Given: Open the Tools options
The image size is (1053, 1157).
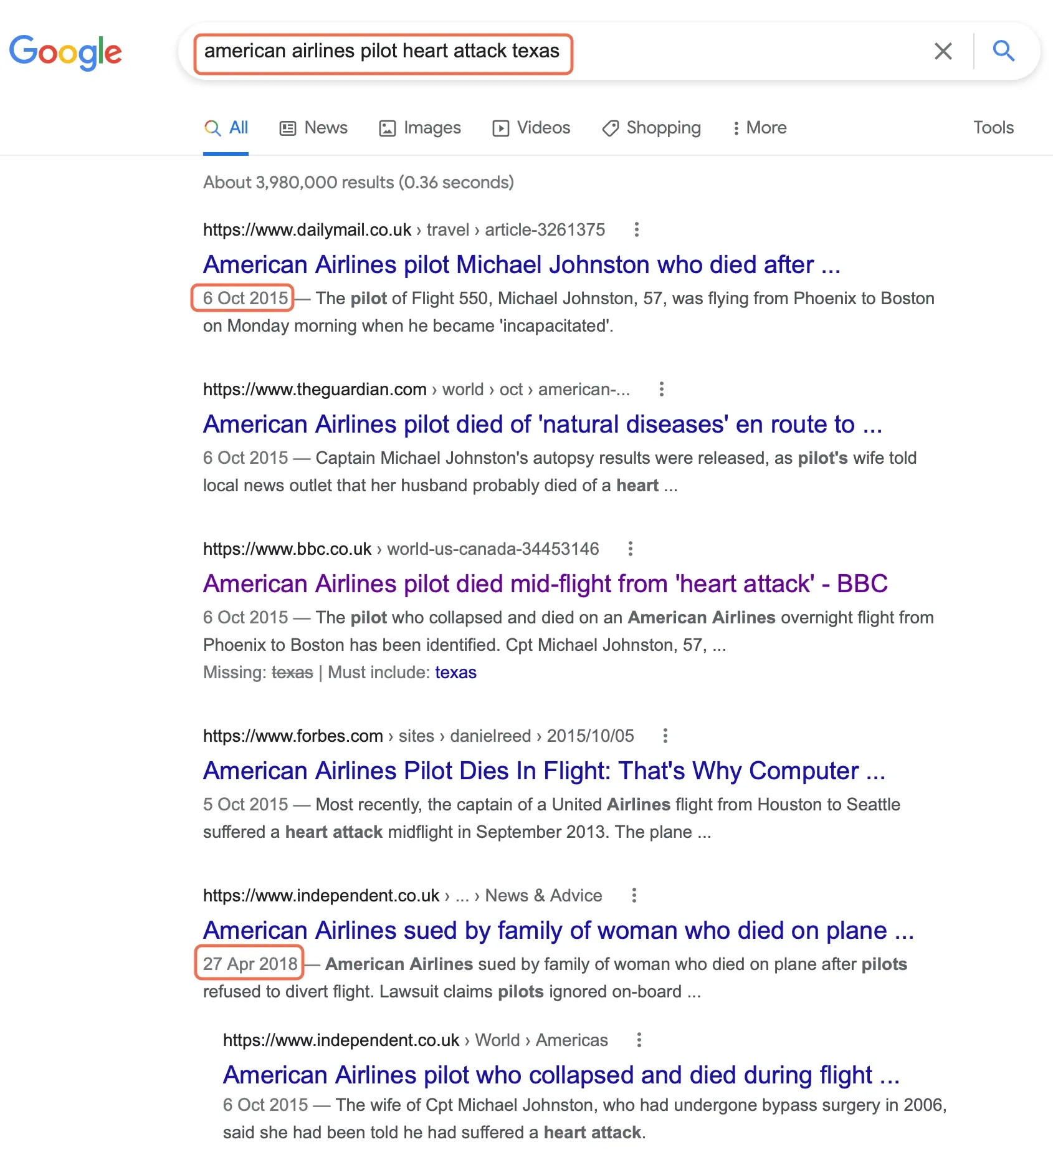Looking at the screenshot, I should coord(993,128).
